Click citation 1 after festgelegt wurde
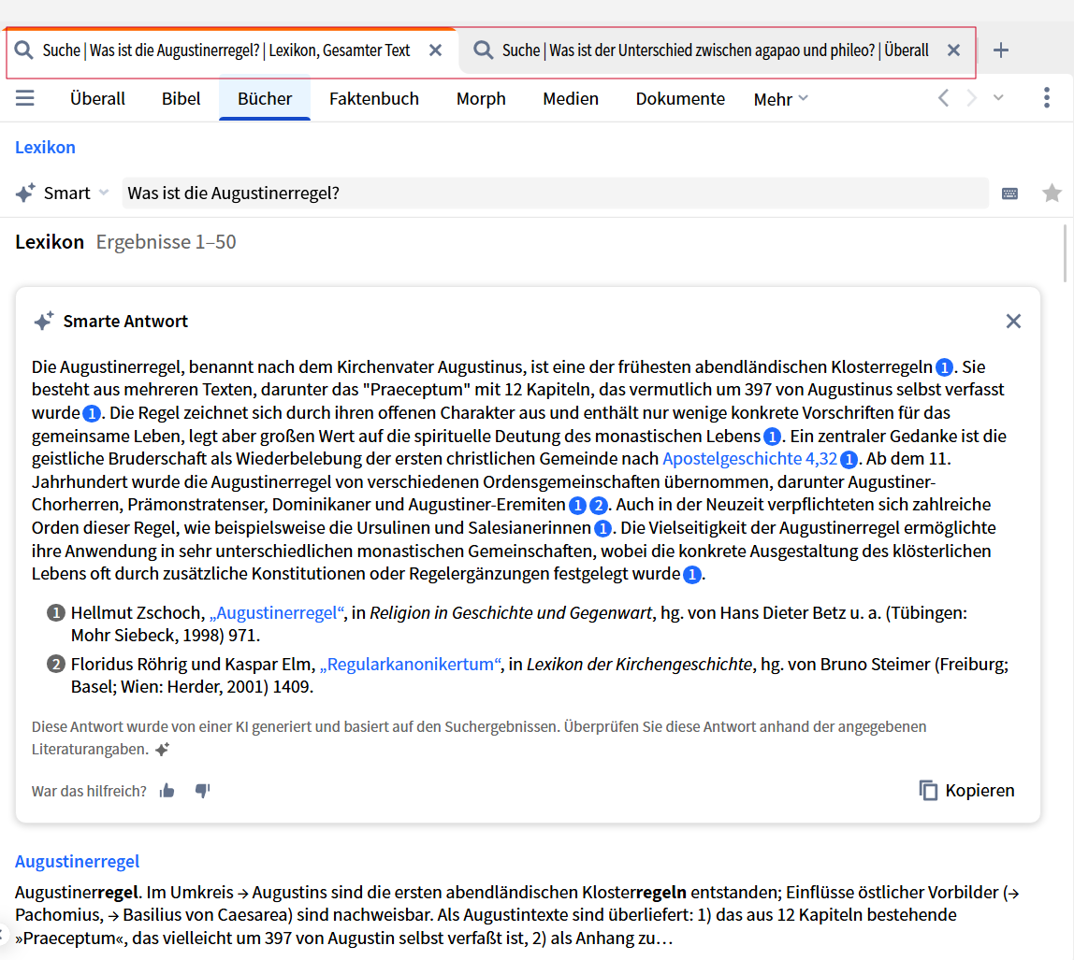The height and width of the screenshot is (960, 1074). (692, 575)
